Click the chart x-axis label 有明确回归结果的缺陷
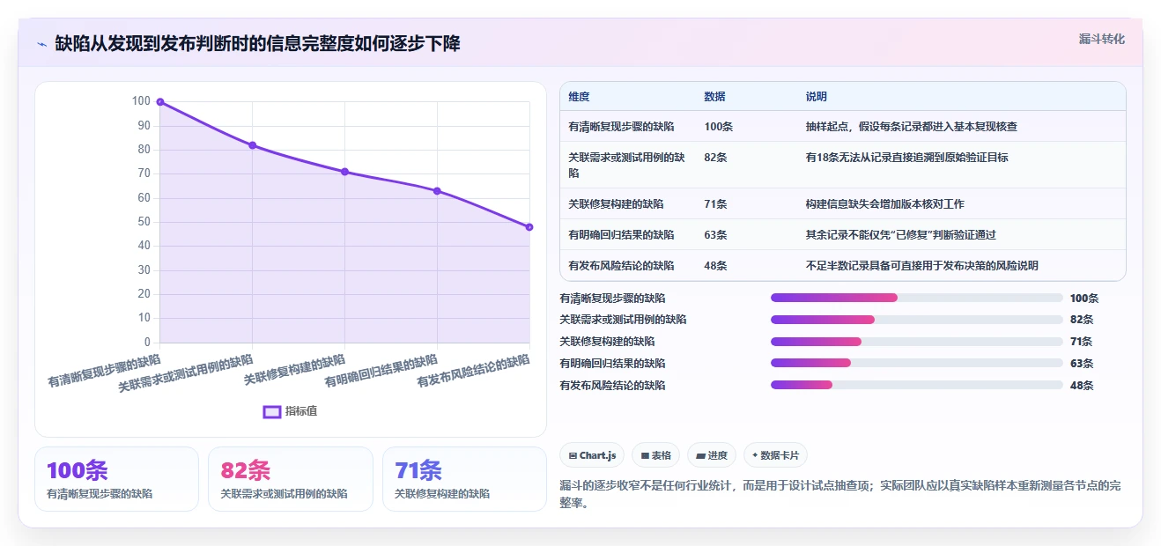Image resolution: width=1161 pixels, height=546 pixels. [x=381, y=372]
